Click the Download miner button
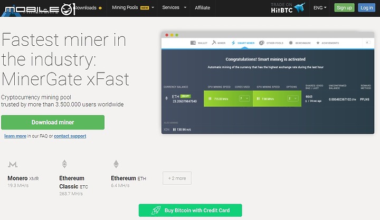Screen dimensions: 380x220 tap(53, 122)
